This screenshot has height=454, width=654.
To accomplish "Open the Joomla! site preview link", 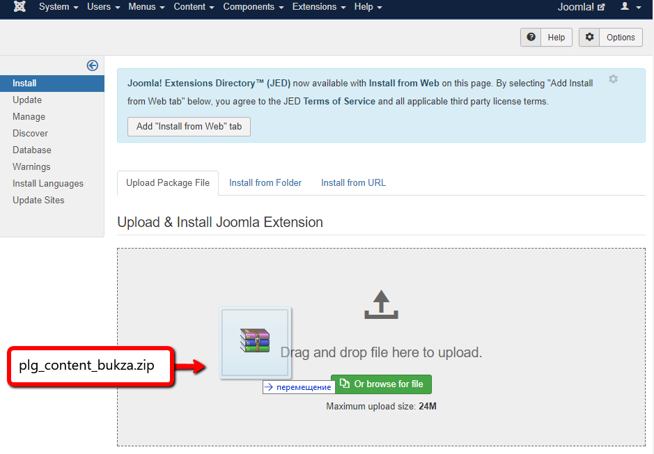I will [581, 7].
